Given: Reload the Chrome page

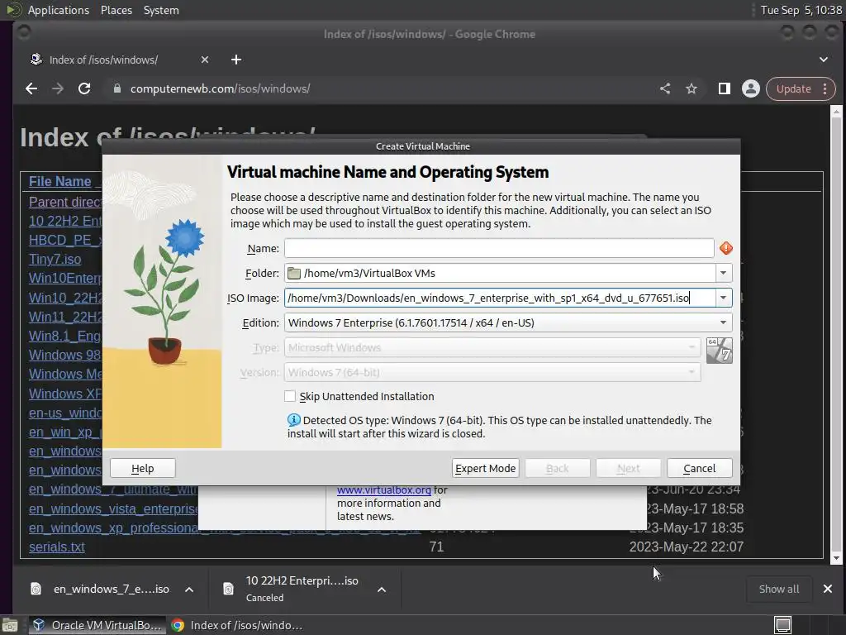Looking at the screenshot, I should coord(84,88).
